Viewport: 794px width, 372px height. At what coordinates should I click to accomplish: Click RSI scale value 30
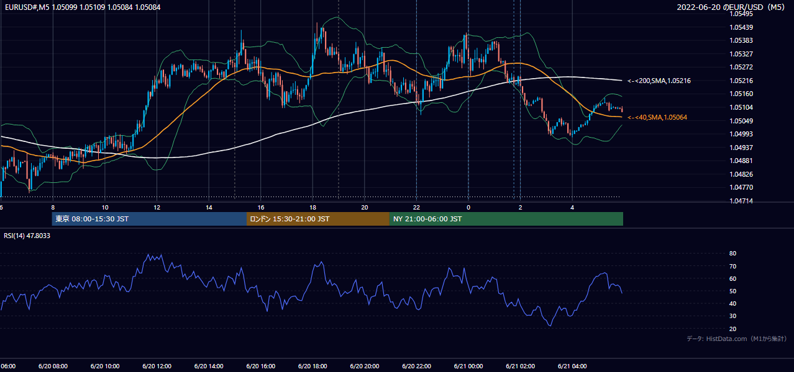point(732,316)
